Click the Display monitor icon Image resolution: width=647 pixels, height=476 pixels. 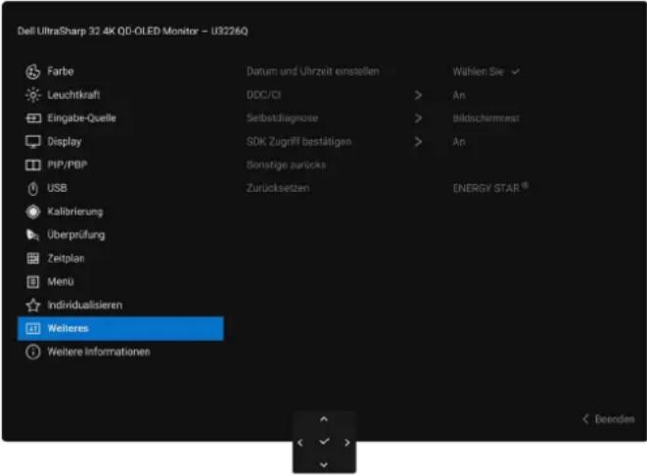pos(33,142)
